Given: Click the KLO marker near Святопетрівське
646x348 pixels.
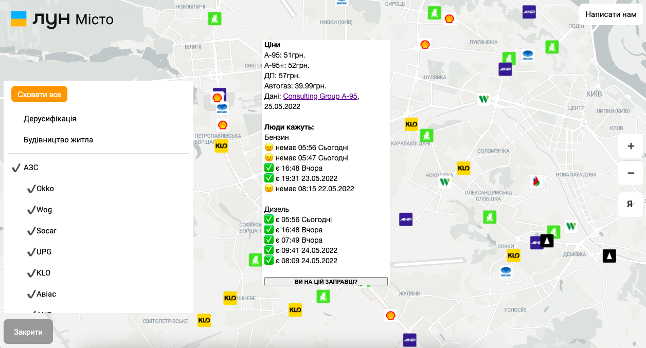Looking at the screenshot, I should click(204, 320).
